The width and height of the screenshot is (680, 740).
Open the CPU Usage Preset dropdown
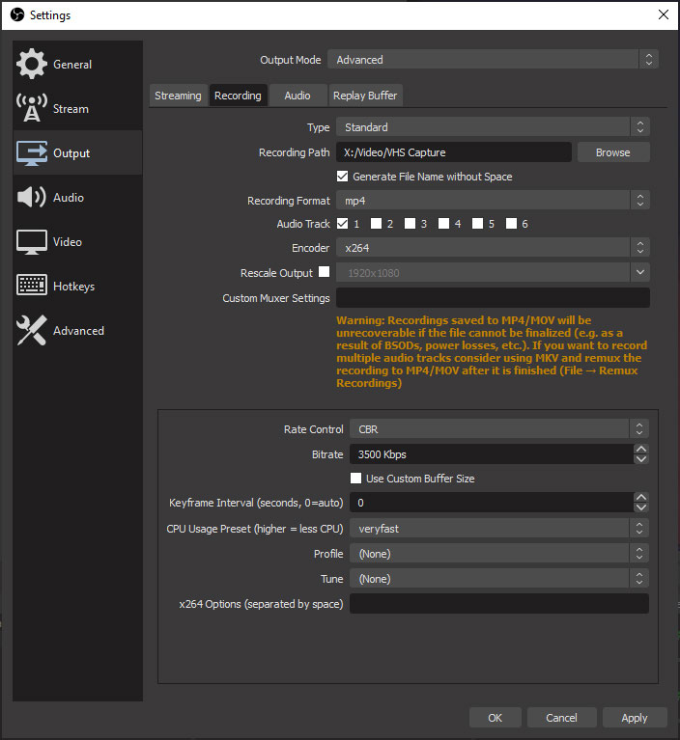point(498,529)
